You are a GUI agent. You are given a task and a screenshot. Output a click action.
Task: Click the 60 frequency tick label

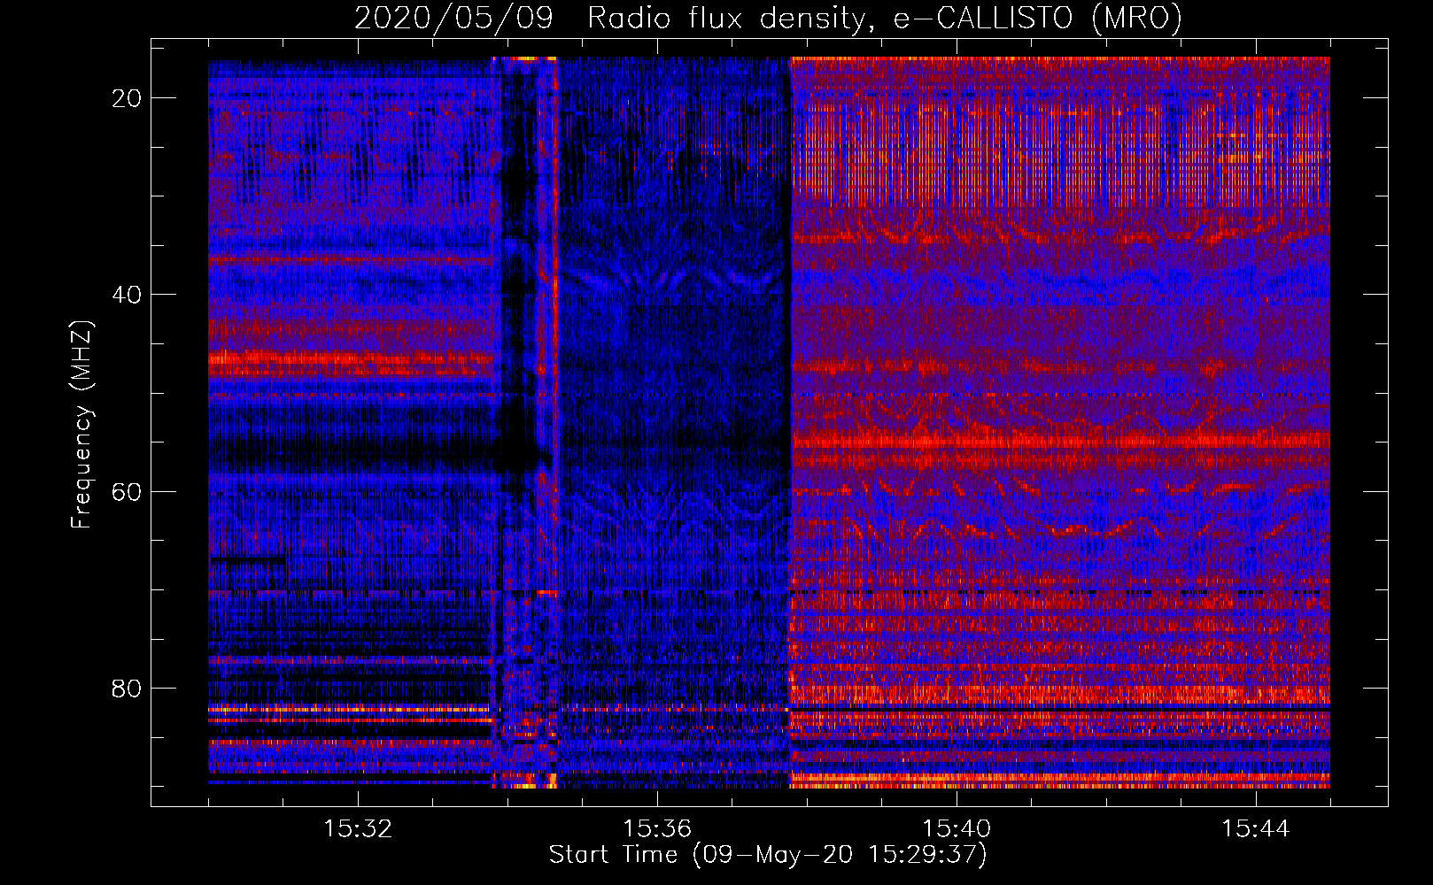(128, 491)
